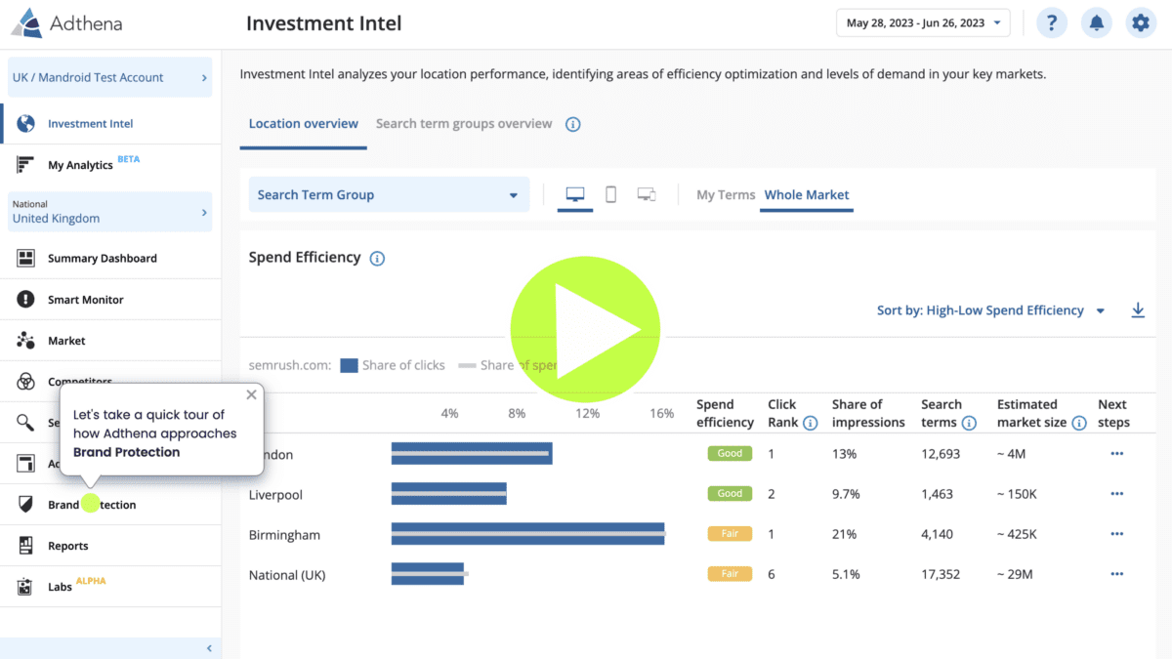The height and width of the screenshot is (659, 1172).
Task: Select the combined desktop and mobile icon
Action: click(646, 194)
